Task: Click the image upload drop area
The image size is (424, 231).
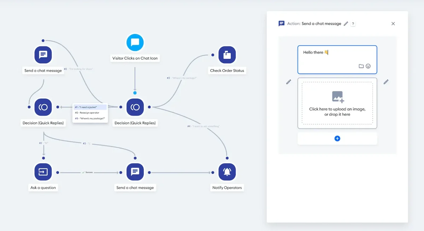Action: [x=337, y=103]
